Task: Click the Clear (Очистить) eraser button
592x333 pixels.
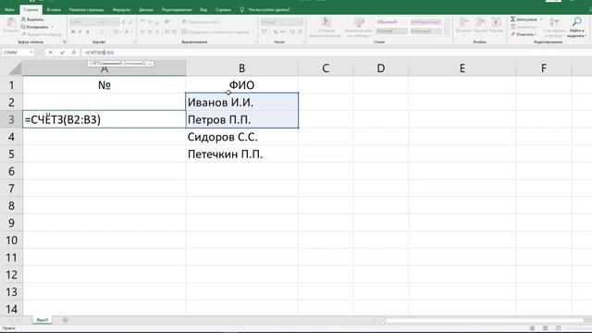Action: pyautogui.click(x=523, y=34)
